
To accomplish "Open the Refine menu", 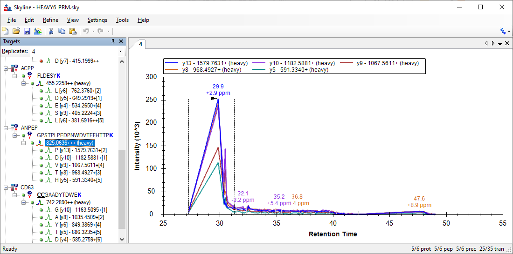I will point(50,20).
